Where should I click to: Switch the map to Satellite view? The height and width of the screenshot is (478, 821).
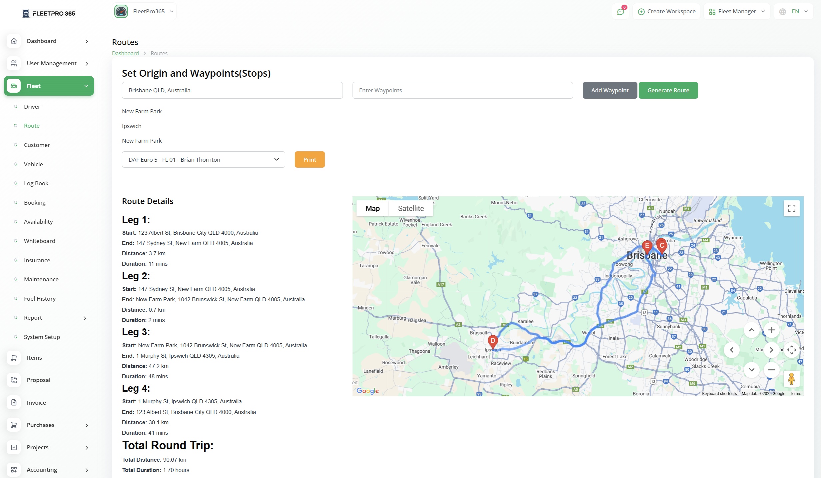[411, 208]
